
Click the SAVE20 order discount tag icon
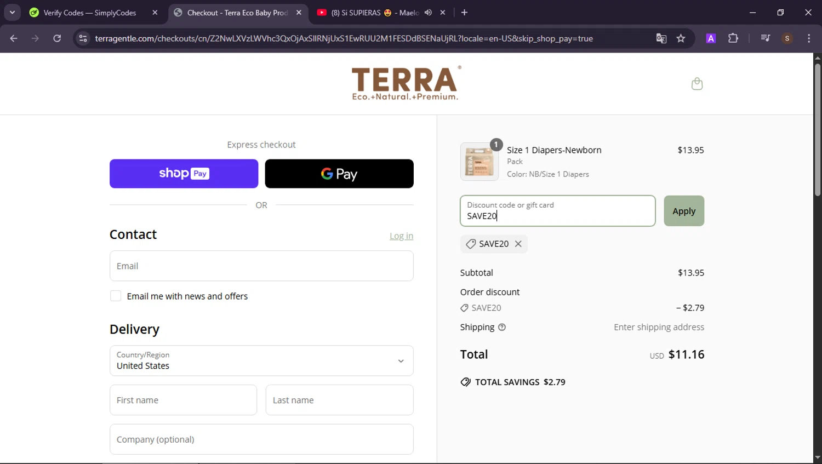click(464, 308)
